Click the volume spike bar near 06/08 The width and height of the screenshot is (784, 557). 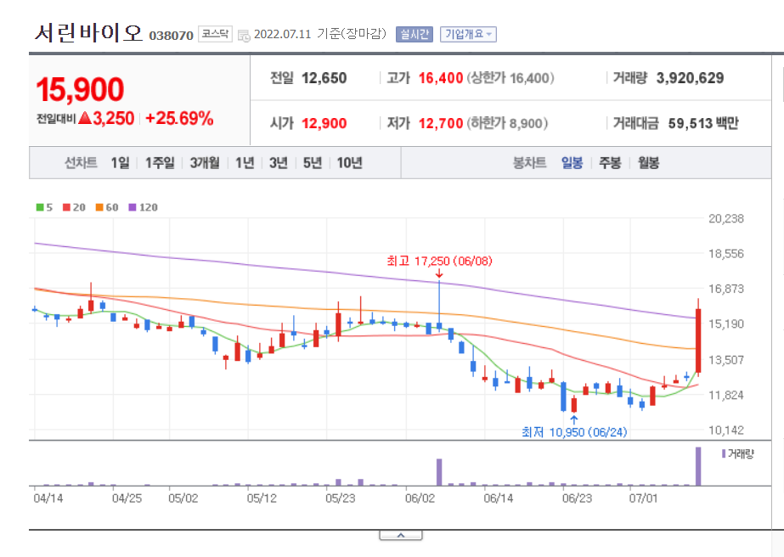coord(439,472)
